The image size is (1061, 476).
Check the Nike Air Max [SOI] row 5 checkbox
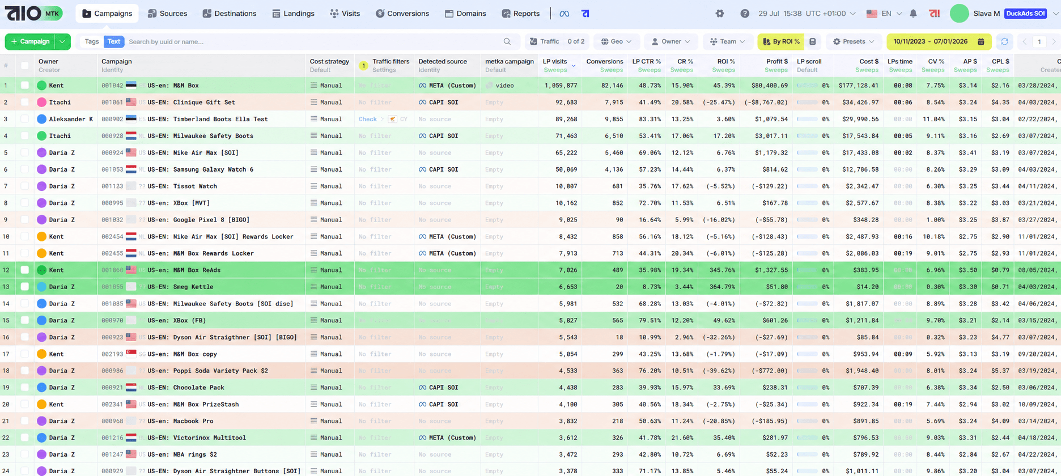click(24, 152)
